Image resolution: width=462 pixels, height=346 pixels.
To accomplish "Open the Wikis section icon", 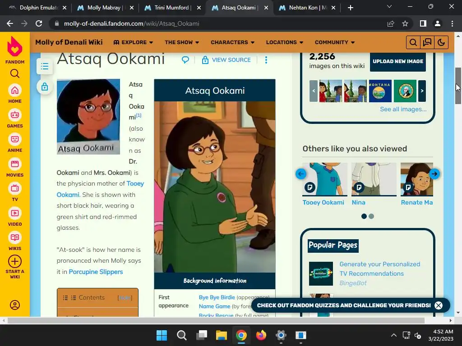I will coord(15,237).
